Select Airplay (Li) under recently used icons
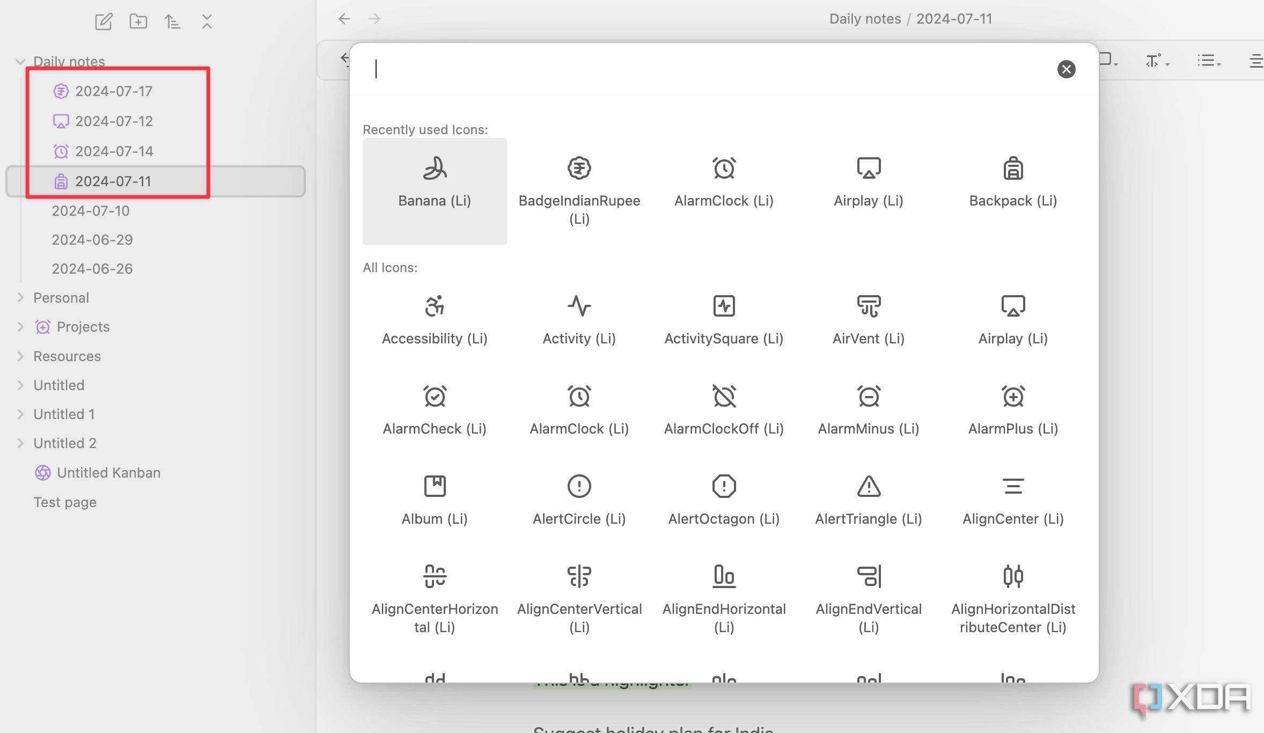 869,191
